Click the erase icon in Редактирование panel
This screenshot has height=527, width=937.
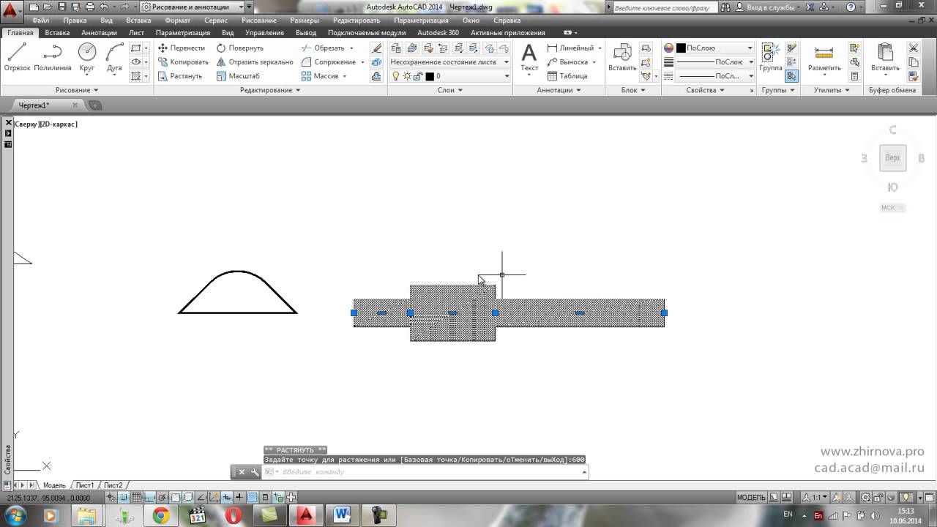(376, 48)
